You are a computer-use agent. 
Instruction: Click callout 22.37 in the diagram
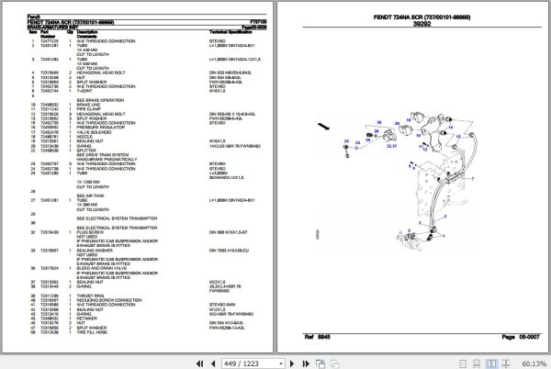coord(391,146)
